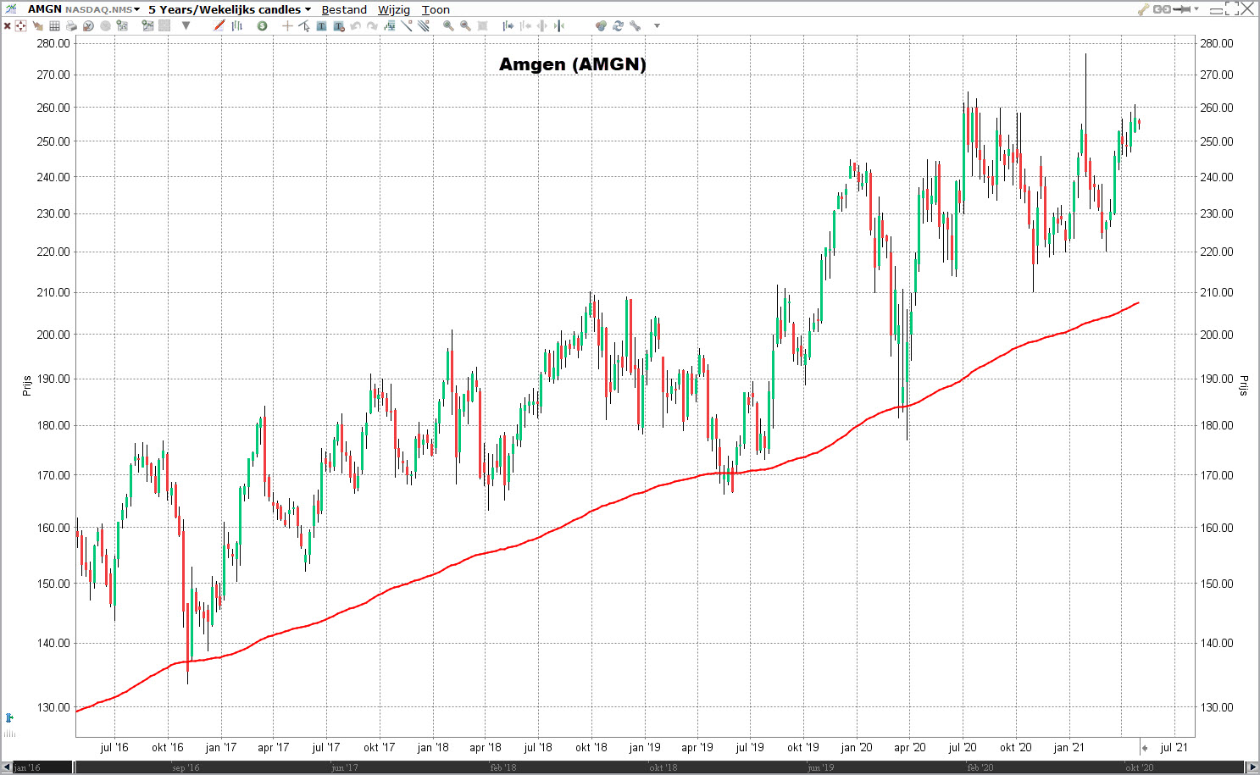This screenshot has height=775, width=1260.
Task: Click the undo arrow icon
Action: point(355,25)
